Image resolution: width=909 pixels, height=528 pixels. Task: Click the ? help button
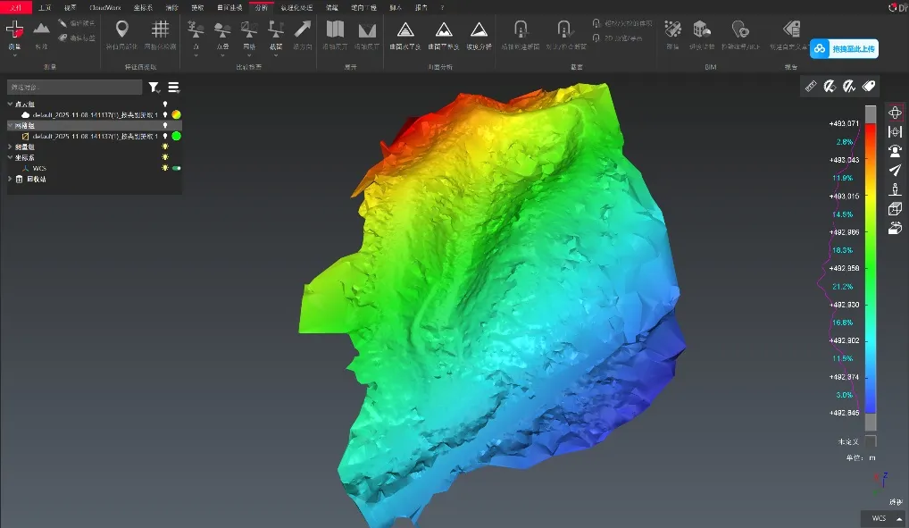tap(442, 7)
